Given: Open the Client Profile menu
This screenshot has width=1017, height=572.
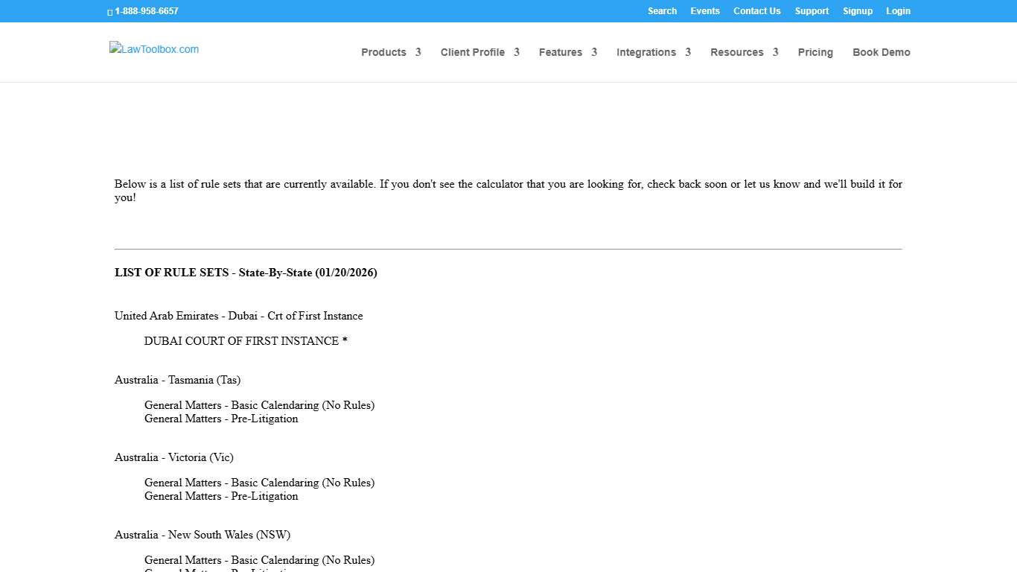Looking at the screenshot, I should pos(473,52).
